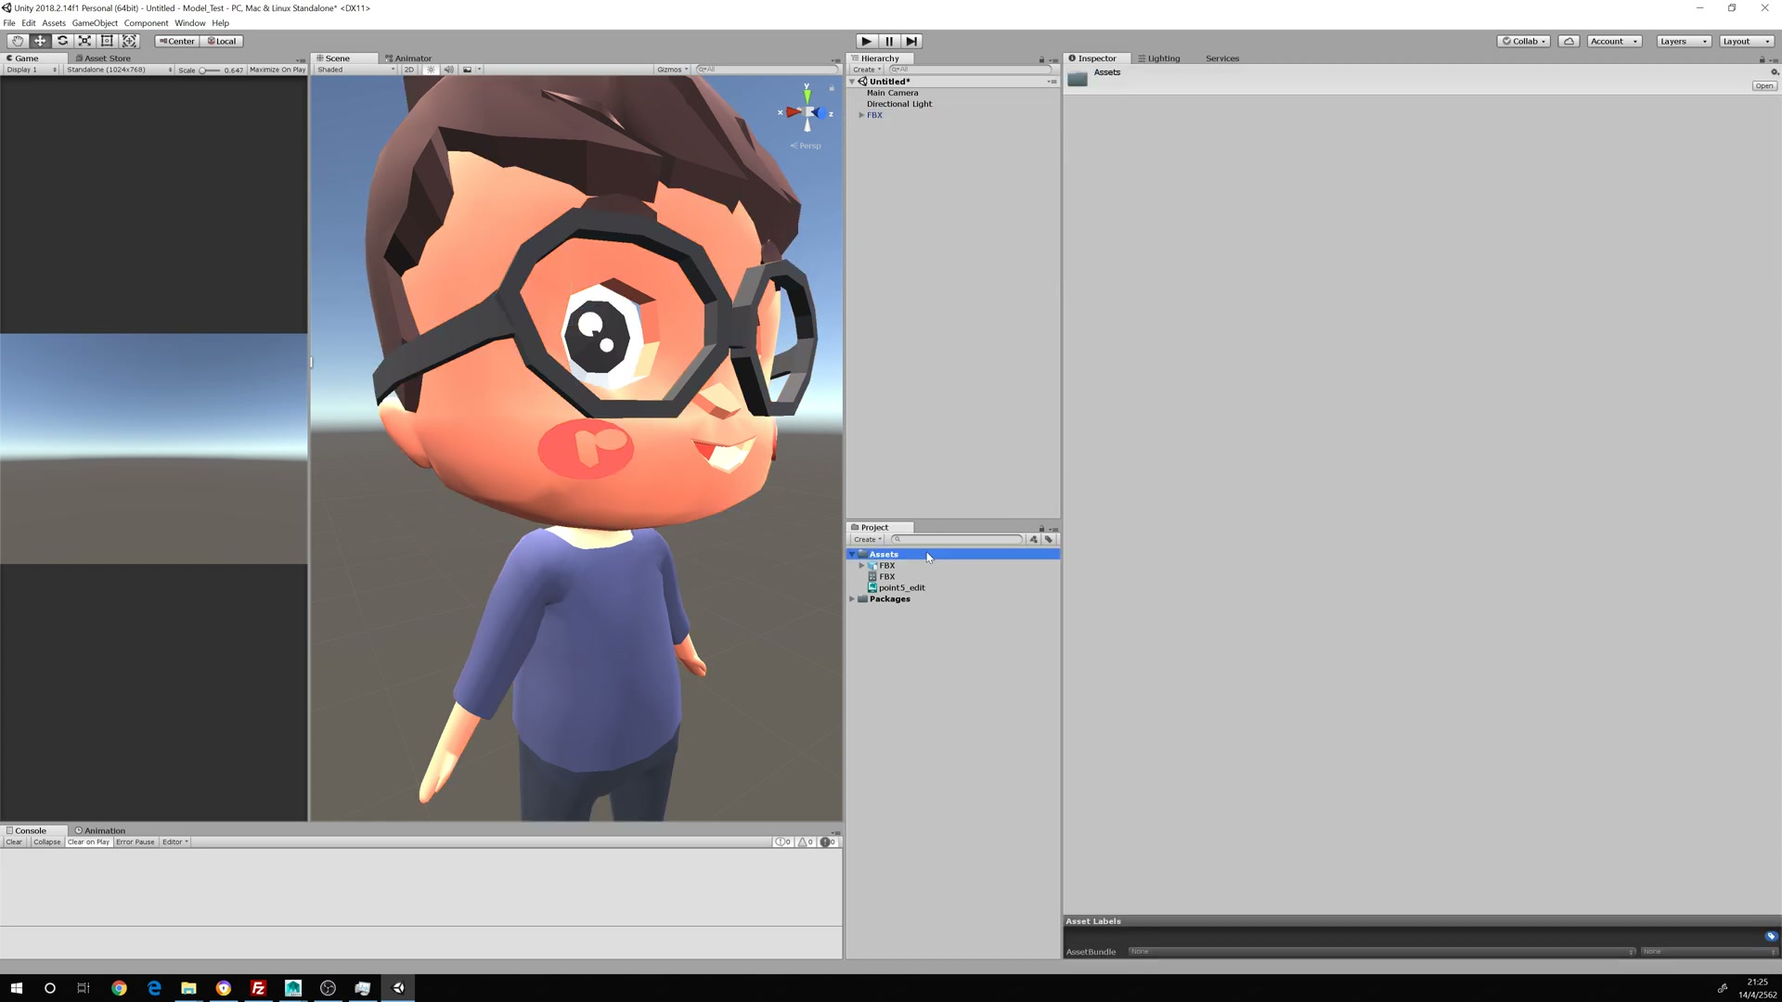The height and width of the screenshot is (1002, 1782).
Task: Select Main Camera in Hierarchy
Action: (892, 93)
